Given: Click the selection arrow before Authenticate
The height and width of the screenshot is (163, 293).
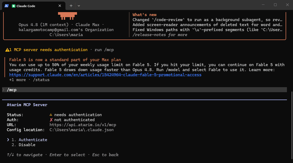Looking at the screenshot, I should point(8,140).
